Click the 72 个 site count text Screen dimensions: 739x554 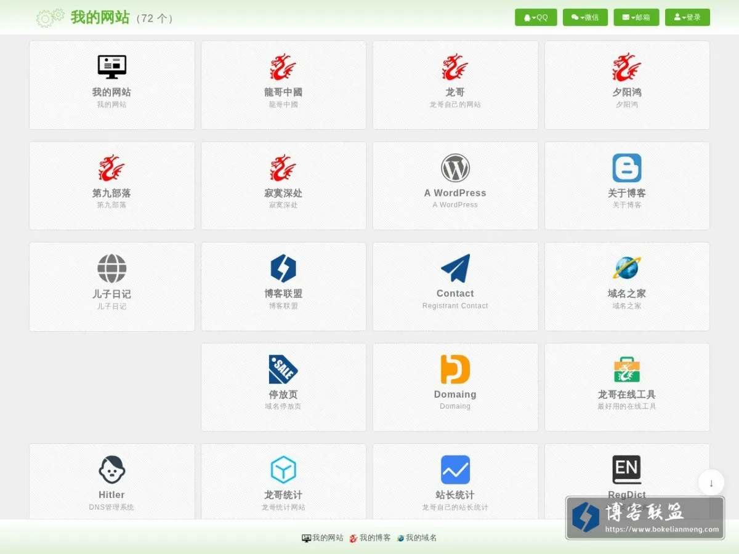pyautogui.click(x=154, y=18)
